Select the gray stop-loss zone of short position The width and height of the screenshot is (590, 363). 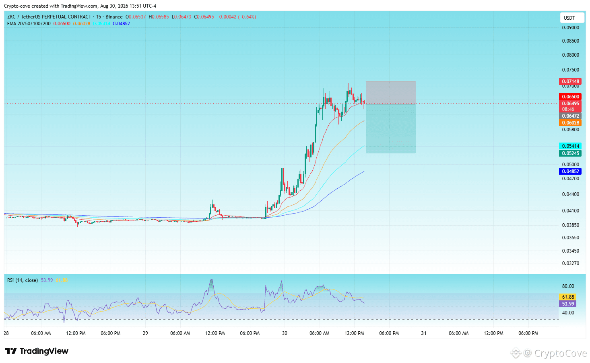390,93
